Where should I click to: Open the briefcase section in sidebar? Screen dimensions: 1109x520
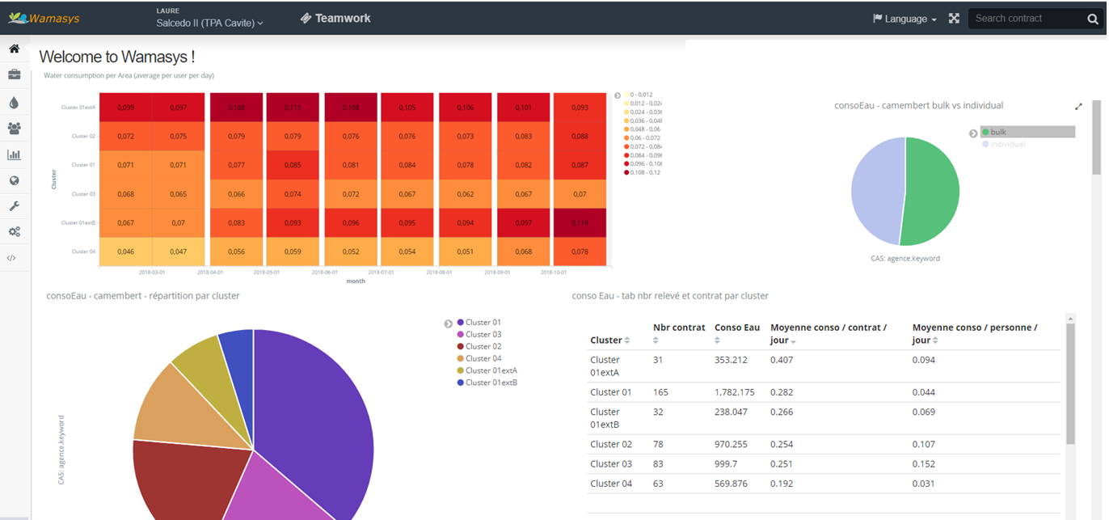(14, 74)
